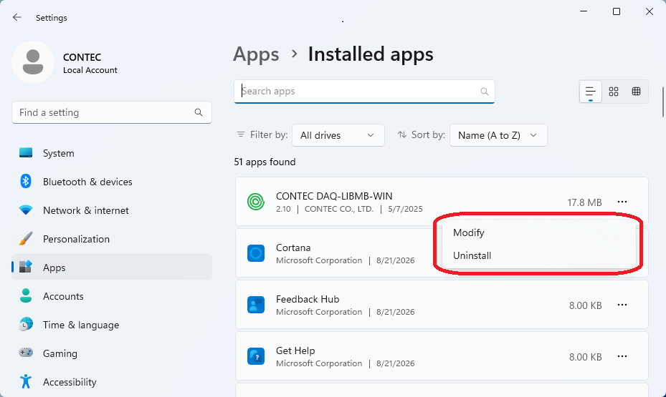Click the magnifier in Find a setting
This screenshot has height=397, width=666.
199,112
